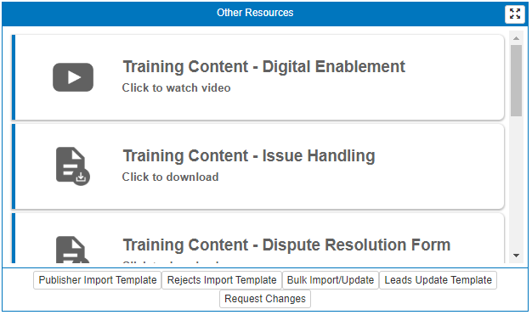Expand the Other Resources panel to fullscreen

coord(515,14)
